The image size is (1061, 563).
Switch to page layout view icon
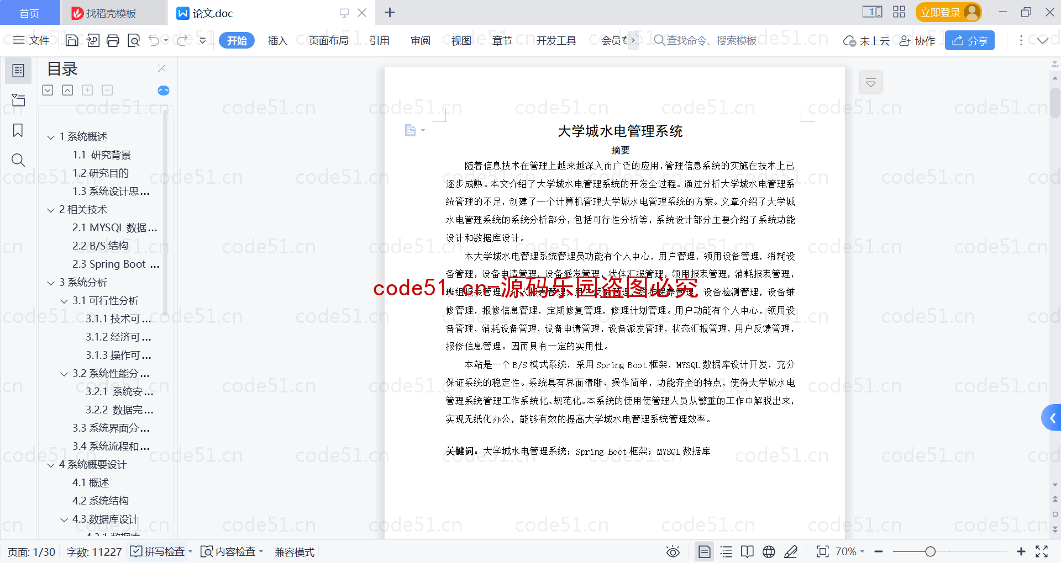tap(704, 551)
